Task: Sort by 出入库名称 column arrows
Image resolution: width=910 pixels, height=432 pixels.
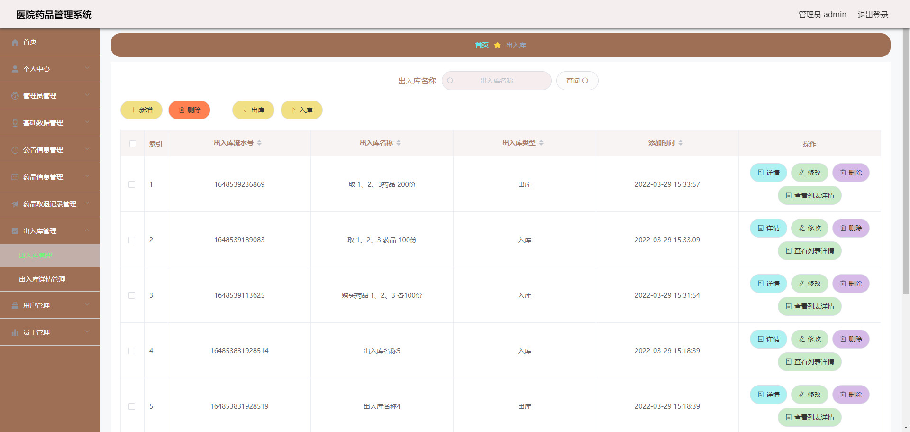Action: click(x=399, y=143)
